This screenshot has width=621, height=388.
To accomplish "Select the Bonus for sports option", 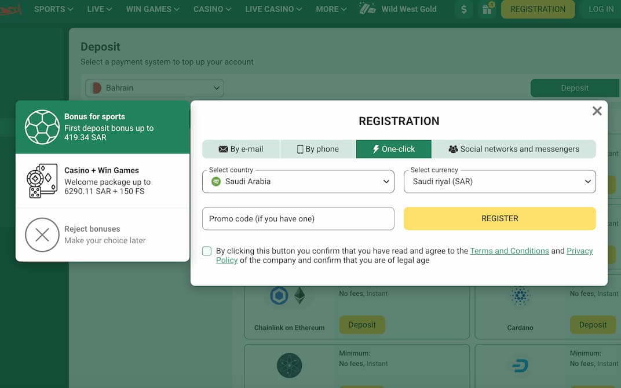I will (103, 127).
